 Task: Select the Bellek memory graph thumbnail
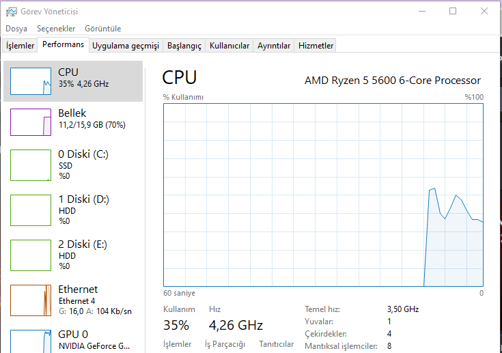[31, 122]
